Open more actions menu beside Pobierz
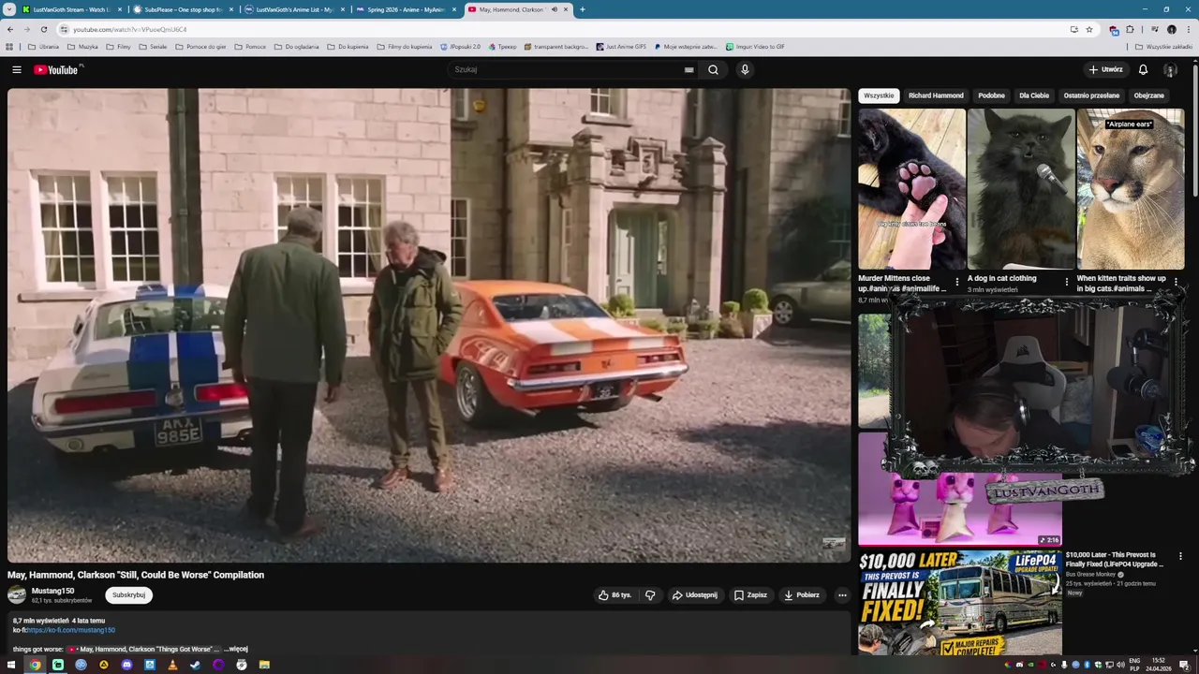 coord(842,594)
